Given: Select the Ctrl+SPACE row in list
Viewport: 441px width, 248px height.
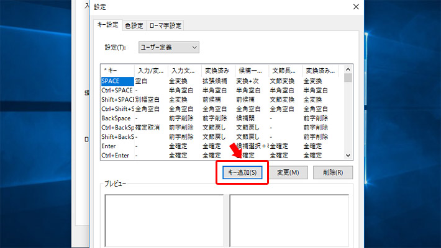Looking at the screenshot, I should pos(117,90).
